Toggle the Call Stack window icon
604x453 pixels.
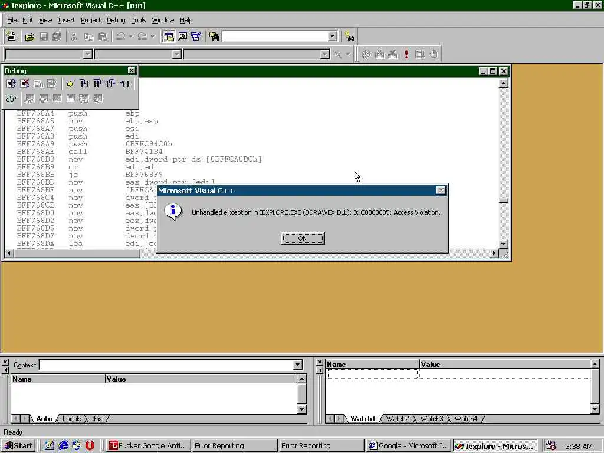(x=84, y=99)
